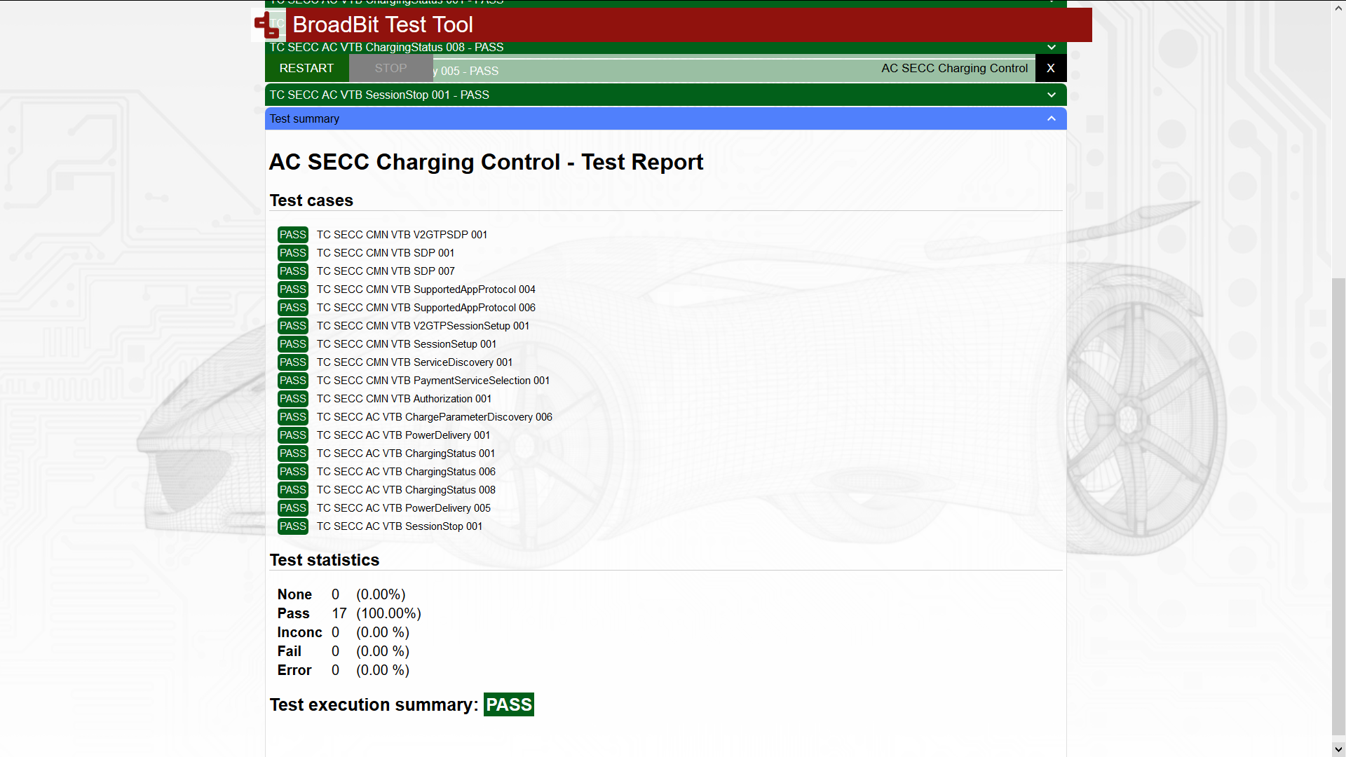The height and width of the screenshot is (757, 1346).
Task: Click PASS badge for V2GTPSDP 001
Action: coord(292,235)
